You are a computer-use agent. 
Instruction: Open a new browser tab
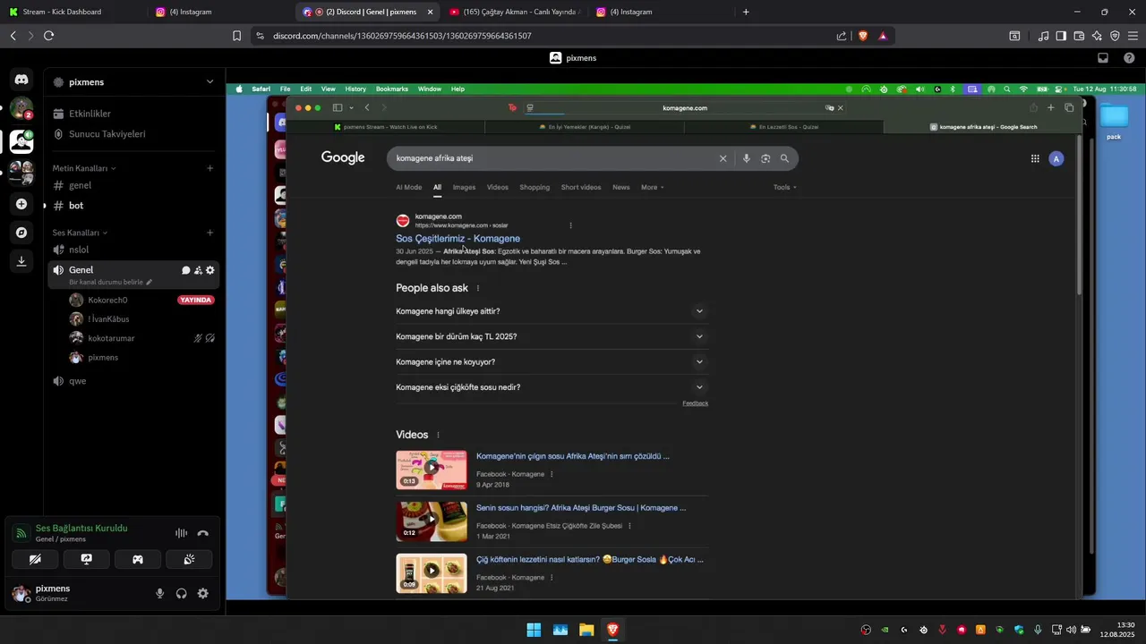tap(746, 12)
